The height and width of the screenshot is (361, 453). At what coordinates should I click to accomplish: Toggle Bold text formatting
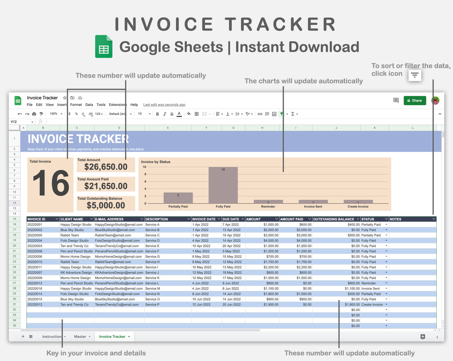click(157, 114)
